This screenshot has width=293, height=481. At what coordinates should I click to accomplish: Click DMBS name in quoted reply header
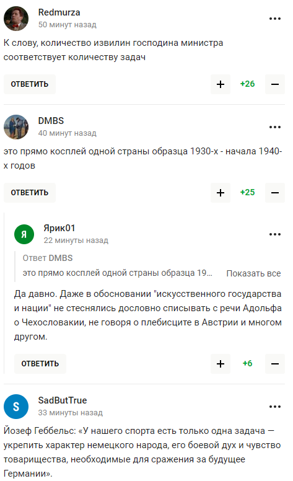click(x=61, y=258)
